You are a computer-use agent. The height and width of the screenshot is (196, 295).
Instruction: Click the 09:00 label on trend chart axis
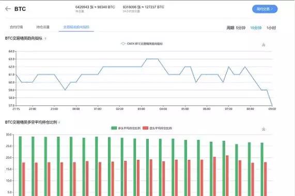(272, 109)
